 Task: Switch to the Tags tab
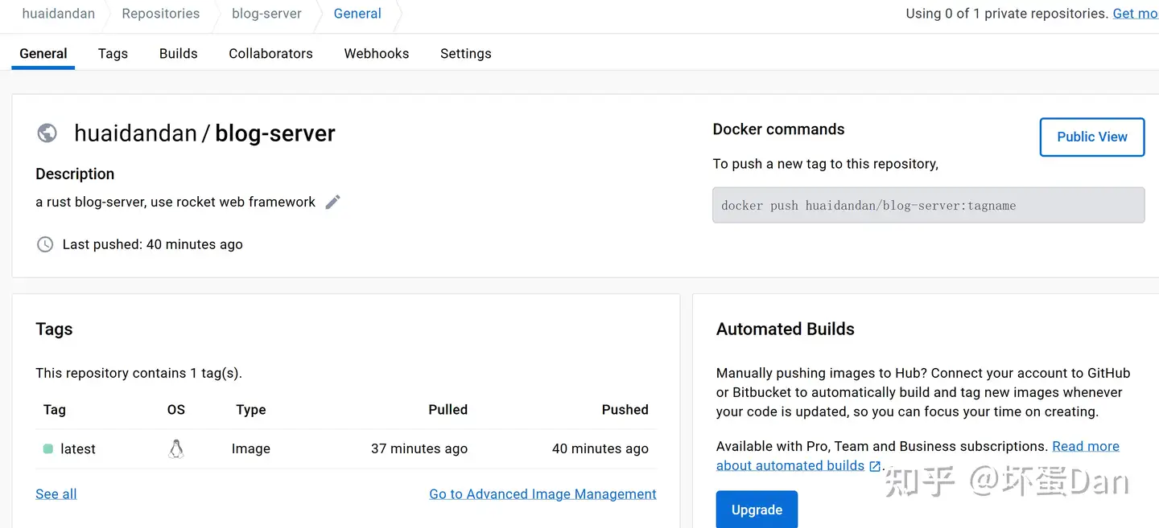[x=113, y=54]
